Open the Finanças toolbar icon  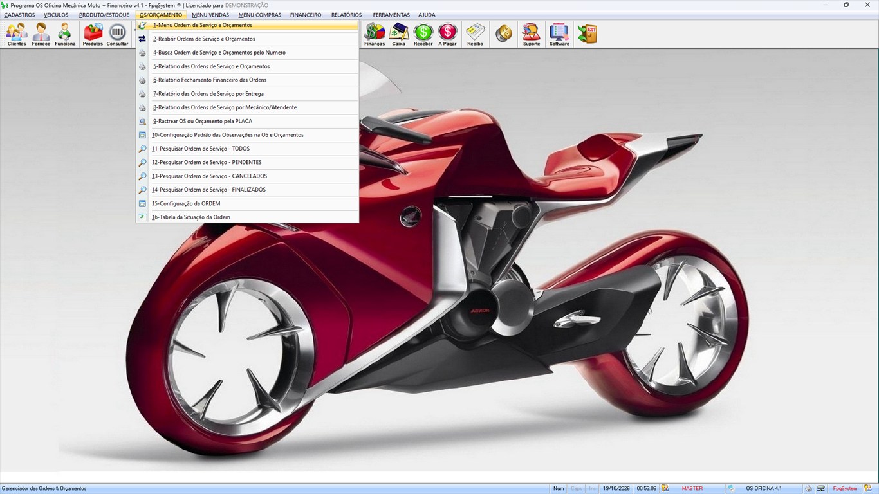(375, 34)
